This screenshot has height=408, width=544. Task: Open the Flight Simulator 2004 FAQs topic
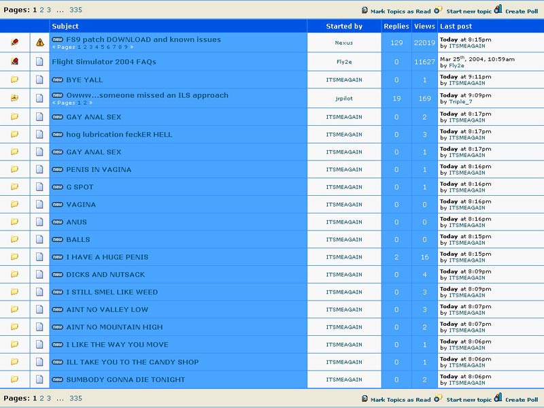click(104, 62)
